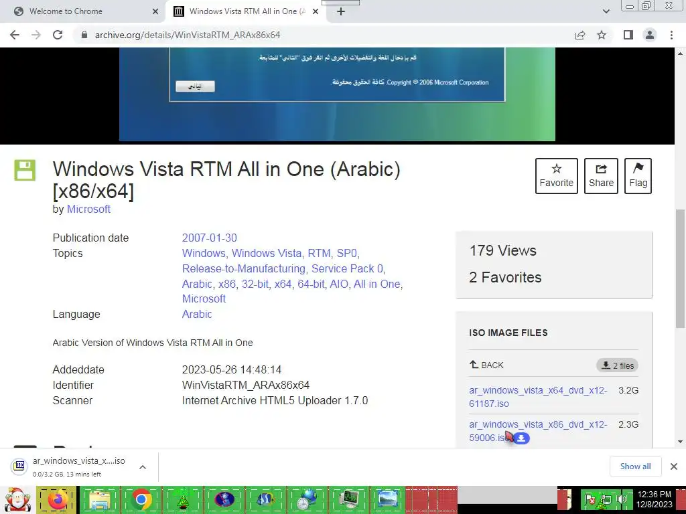
Task: Click BACK in ISO image files
Action: [x=486, y=365]
